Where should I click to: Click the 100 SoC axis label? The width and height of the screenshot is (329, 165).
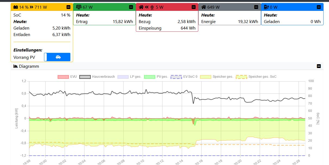311,81
